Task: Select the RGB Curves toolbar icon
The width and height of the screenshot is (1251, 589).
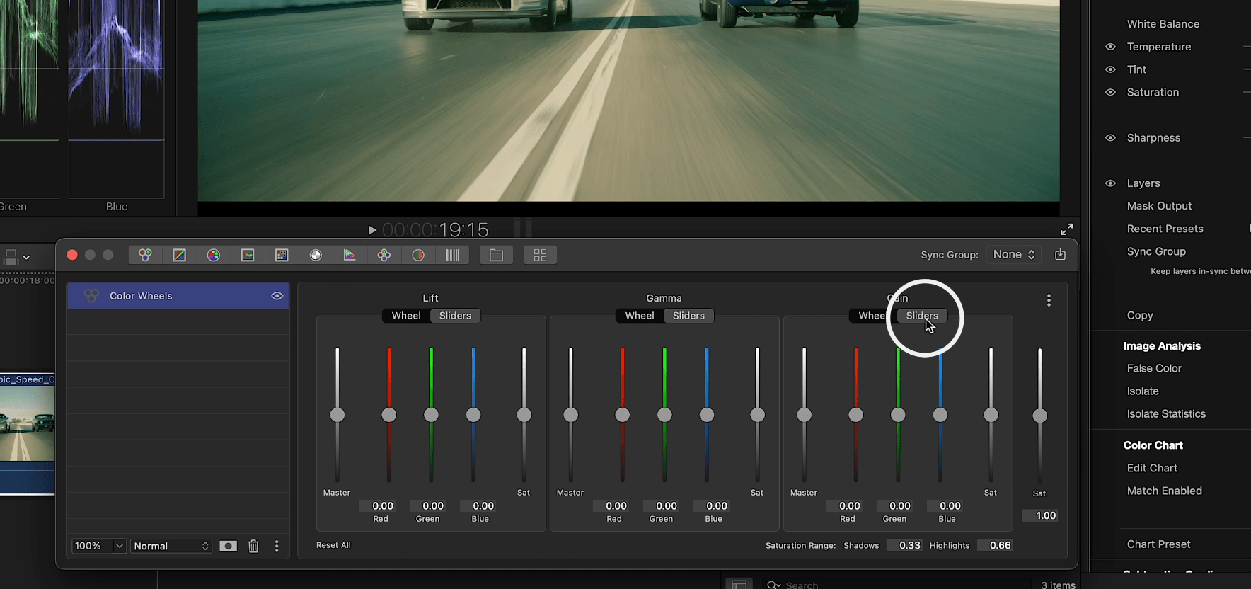Action: coord(180,255)
